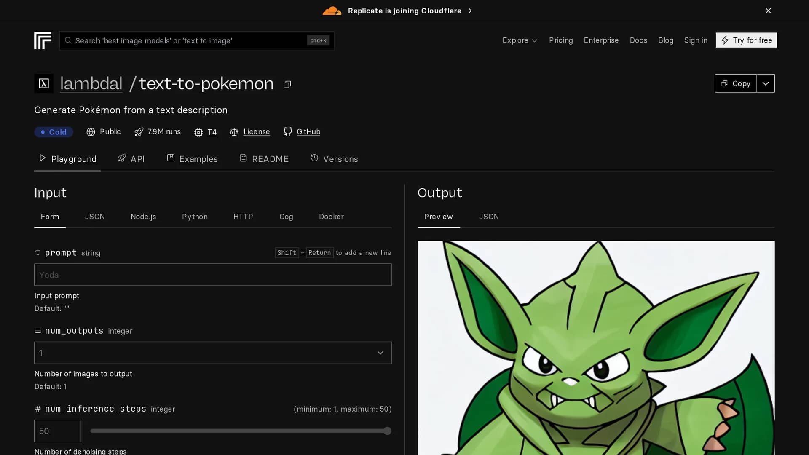This screenshot has width=809, height=455.
Task: Expand the Explore menu
Action: coord(520,40)
